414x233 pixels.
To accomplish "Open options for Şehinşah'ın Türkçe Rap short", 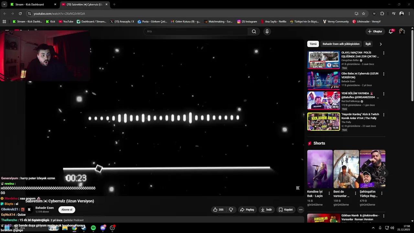I will [382, 193].
